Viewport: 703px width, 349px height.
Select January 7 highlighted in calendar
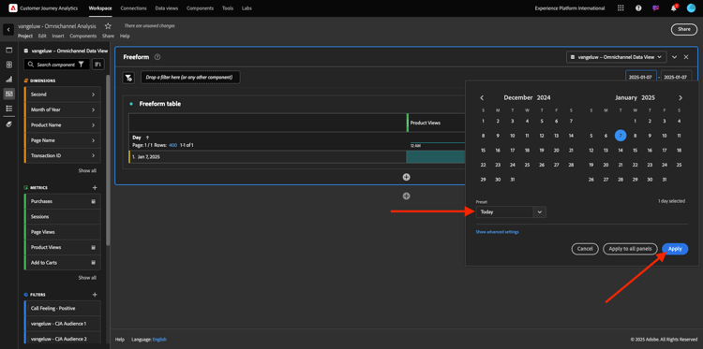point(621,136)
